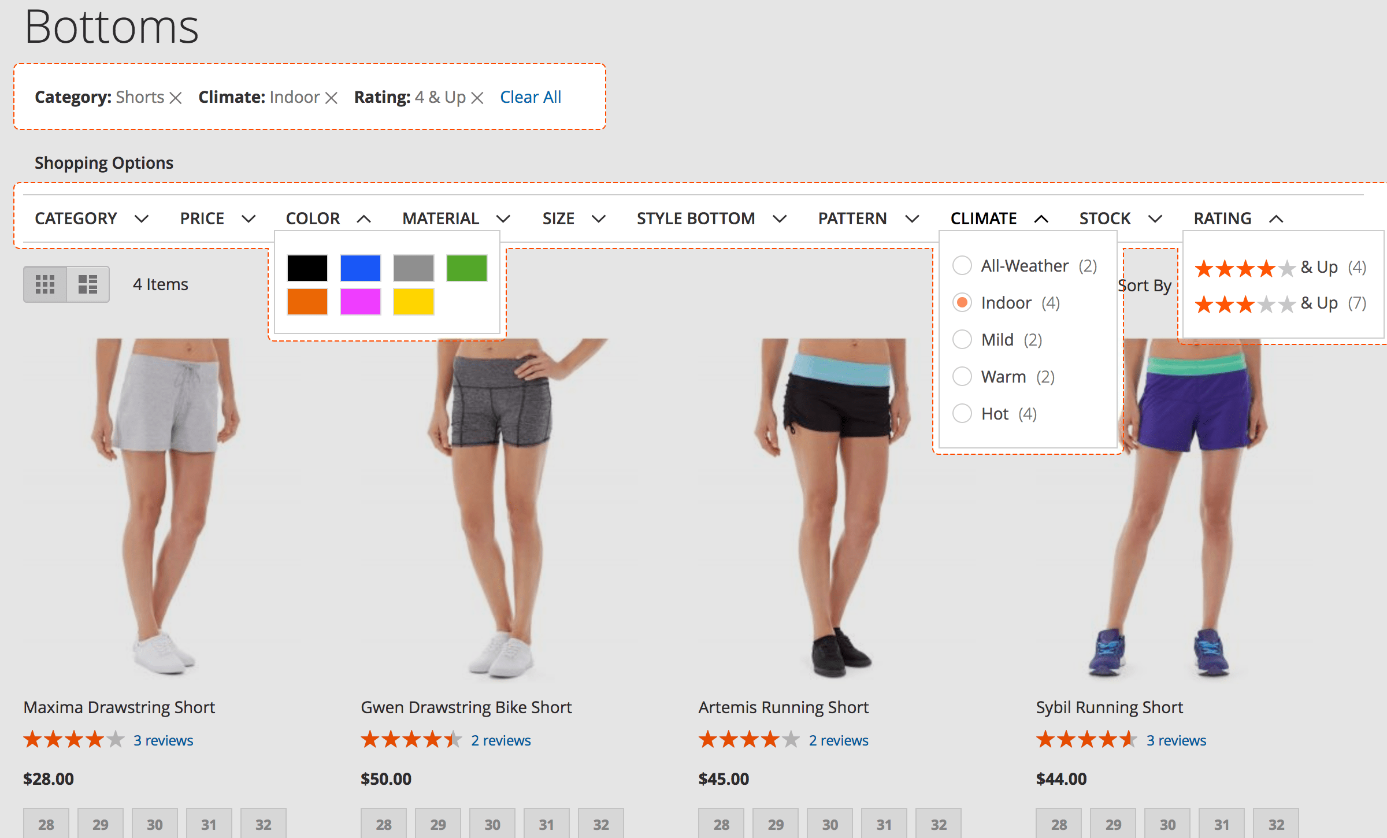Click the Clear All filters link
Viewport: 1387px width, 838px height.
click(531, 97)
